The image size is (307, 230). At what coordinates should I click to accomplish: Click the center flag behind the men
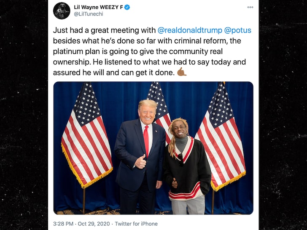coord(159,110)
